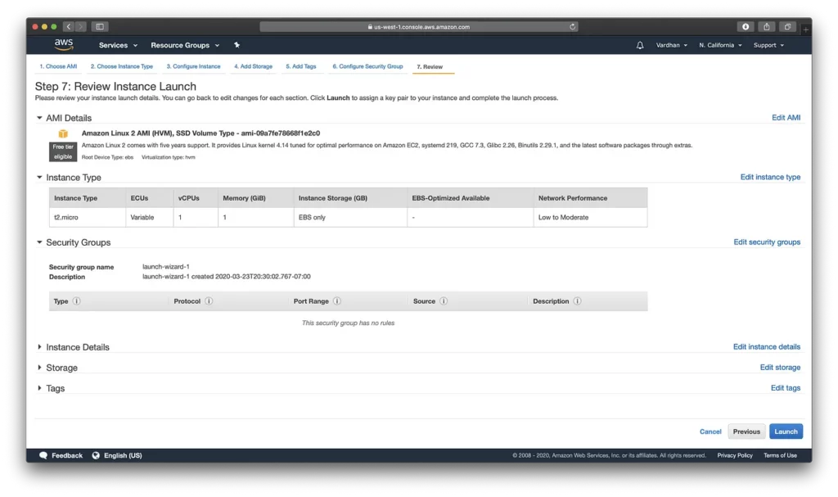
Task: Collapse the Instance Type section
Action: click(x=39, y=177)
